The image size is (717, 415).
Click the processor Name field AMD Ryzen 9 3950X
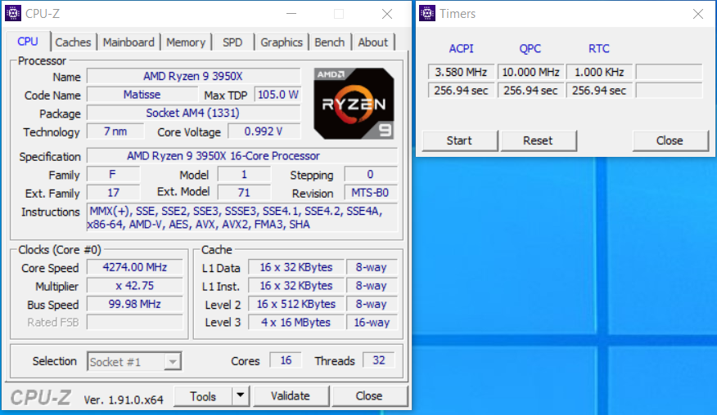pyautogui.click(x=193, y=76)
